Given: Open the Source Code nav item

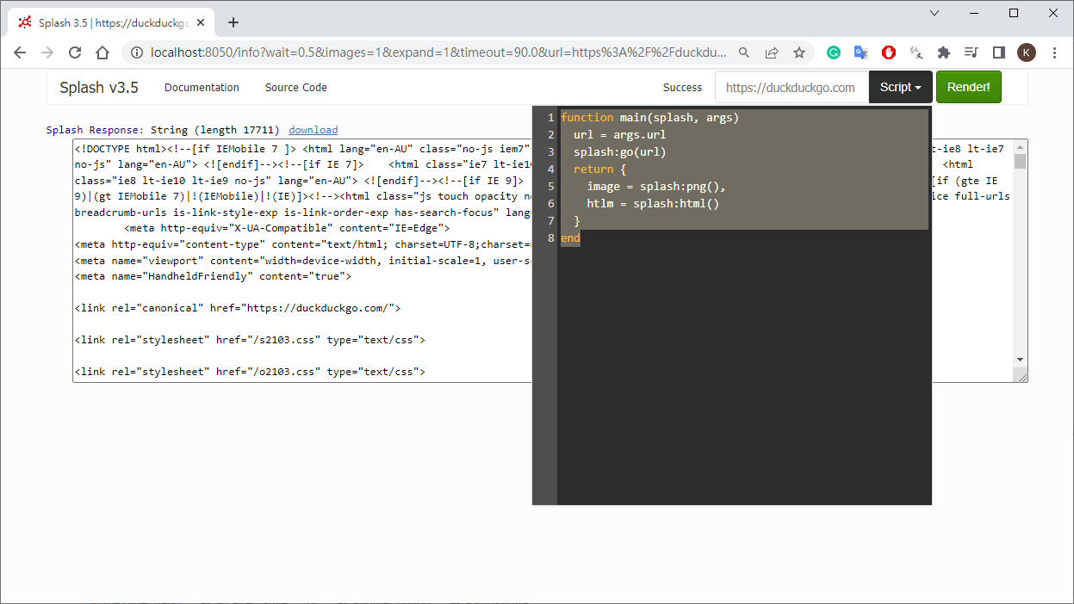Looking at the screenshot, I should tap(295, 87).
